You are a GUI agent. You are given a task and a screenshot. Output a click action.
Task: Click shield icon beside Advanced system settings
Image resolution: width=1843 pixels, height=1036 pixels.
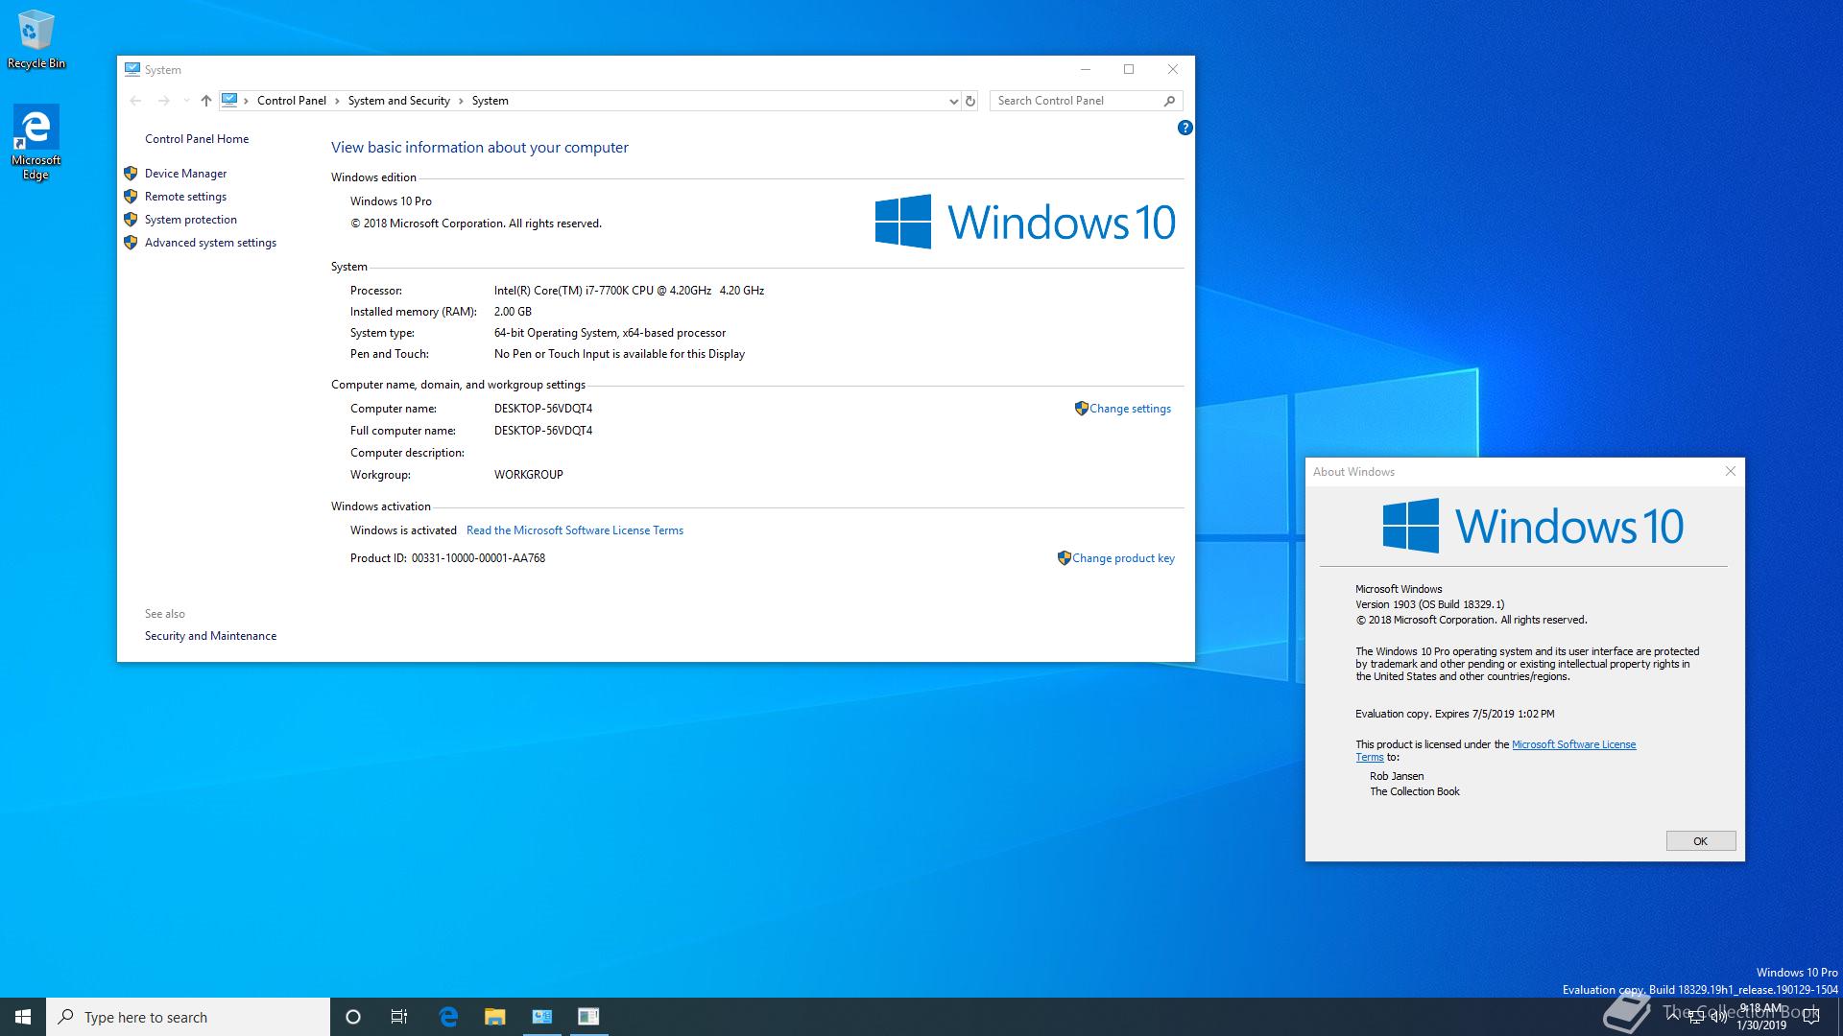131,243
